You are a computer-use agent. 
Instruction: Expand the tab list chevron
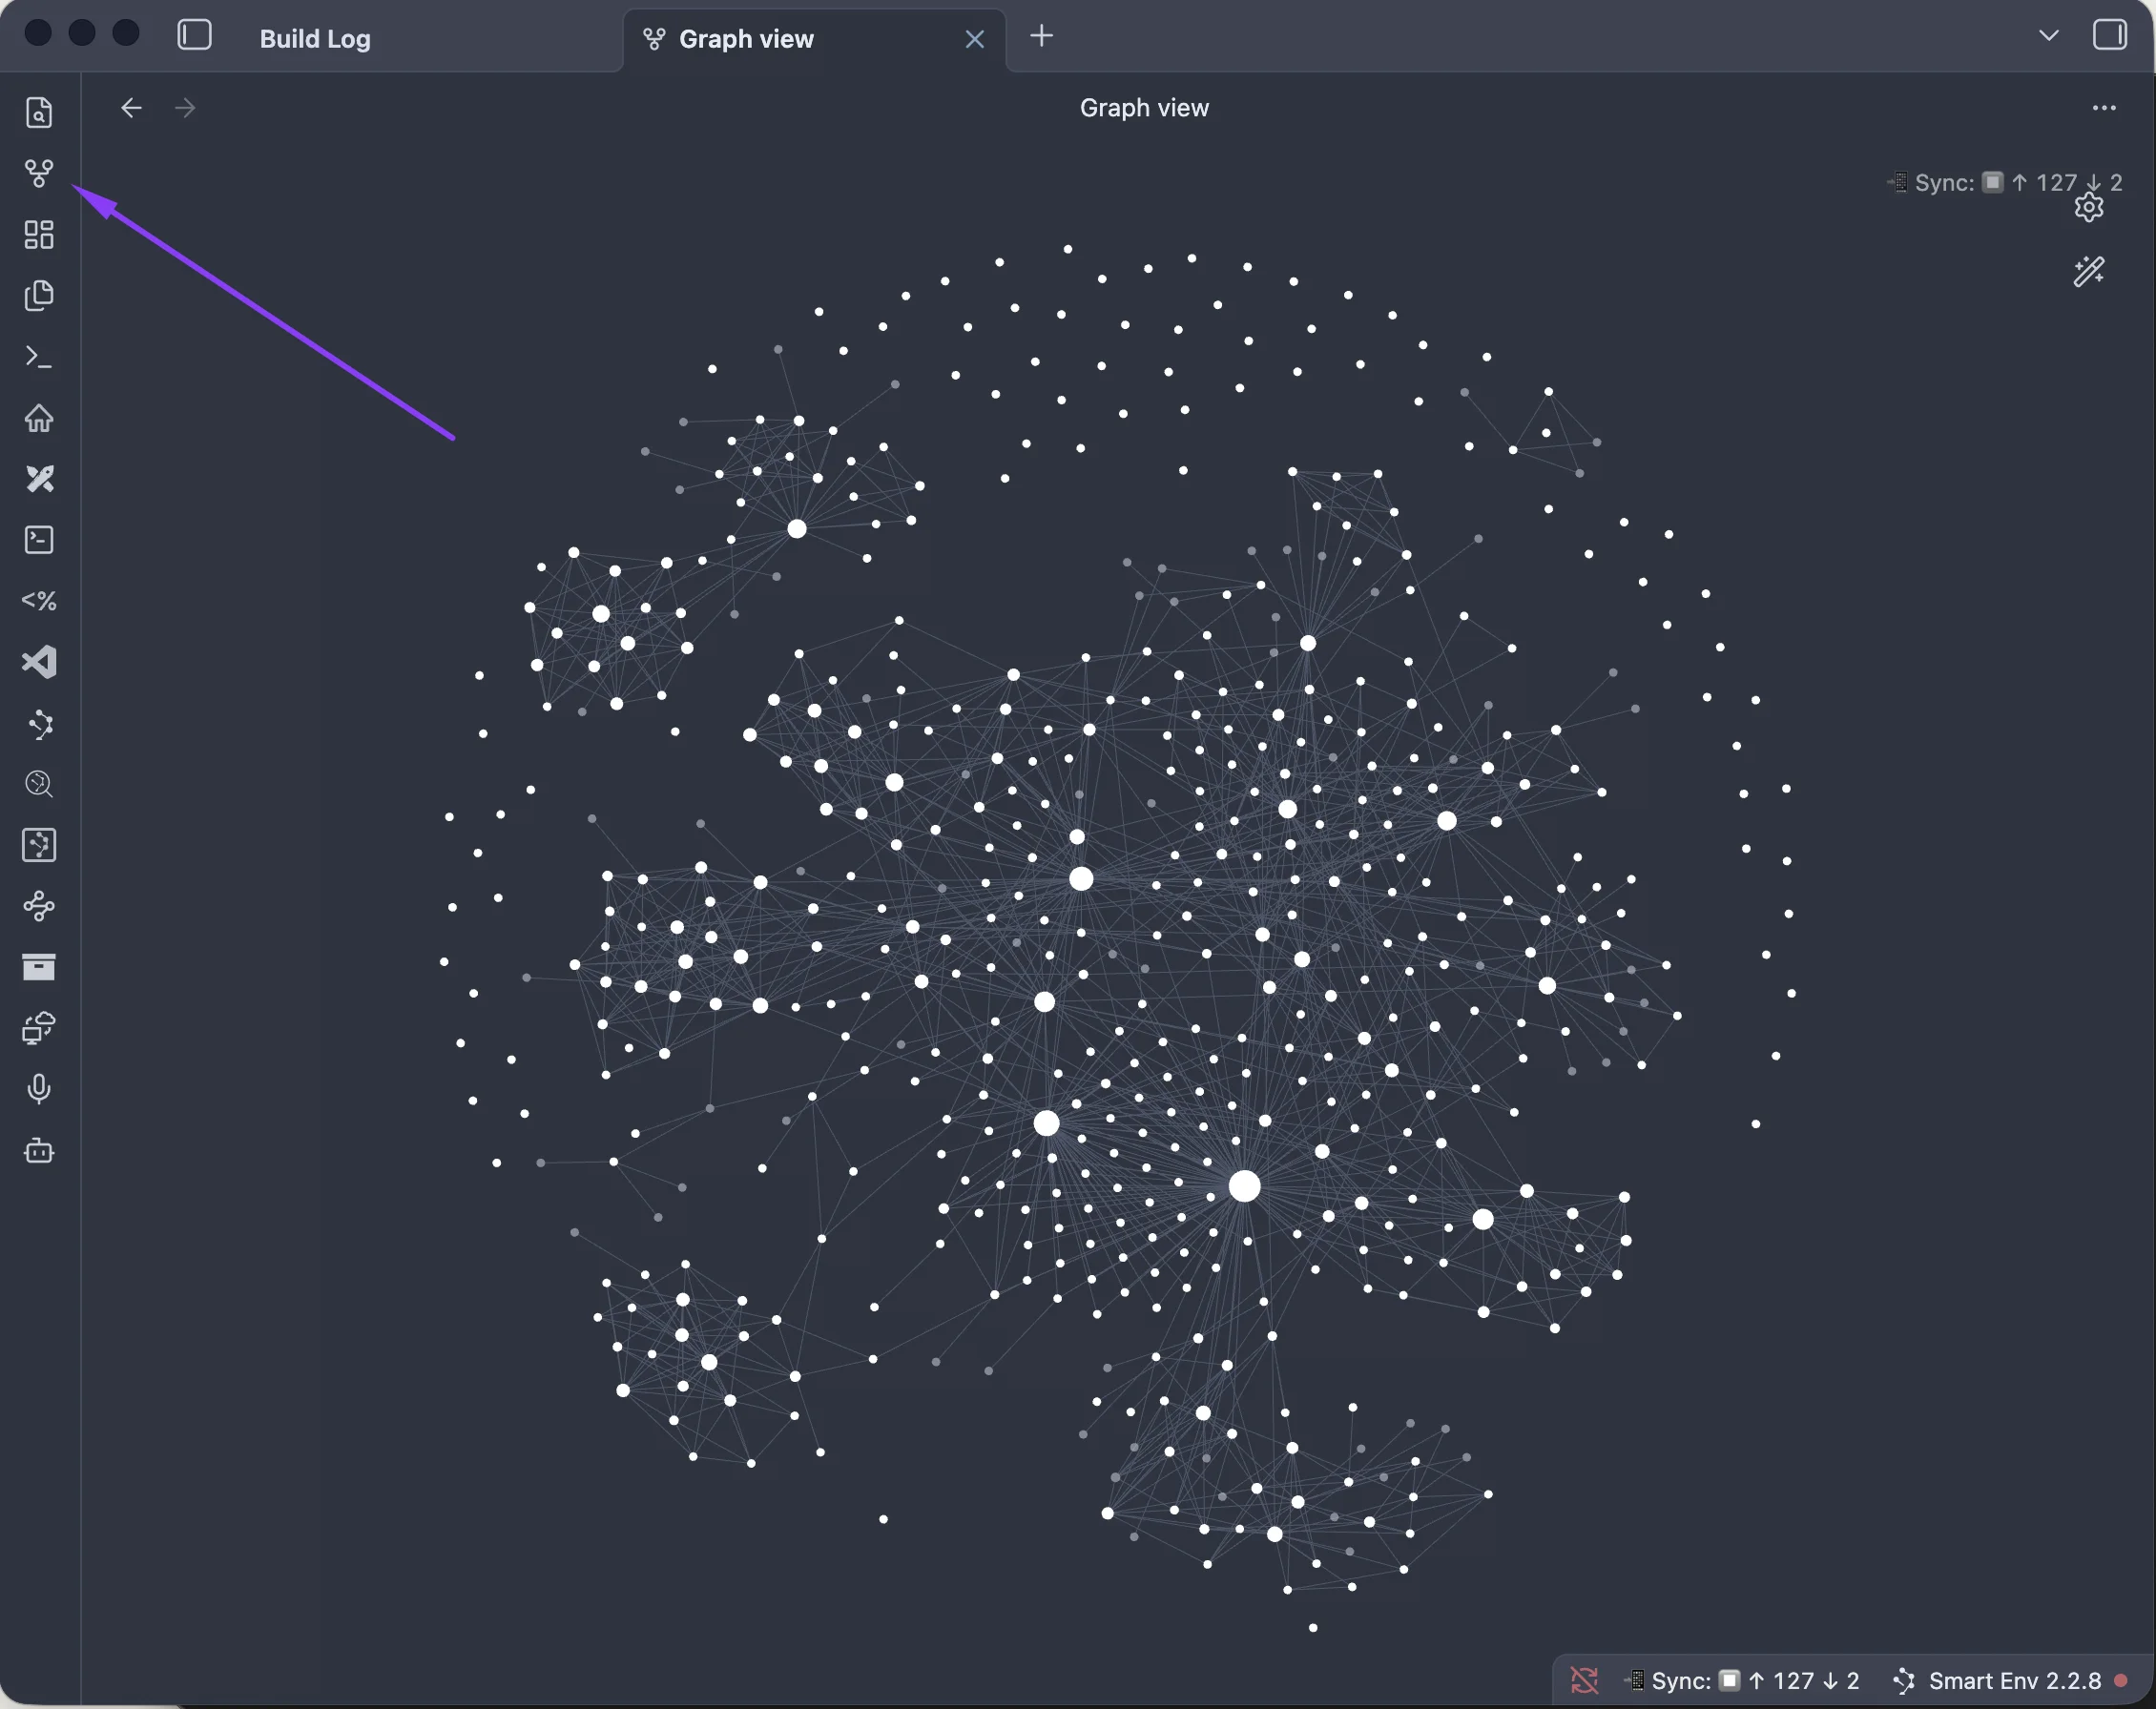tap(2048, 36)
